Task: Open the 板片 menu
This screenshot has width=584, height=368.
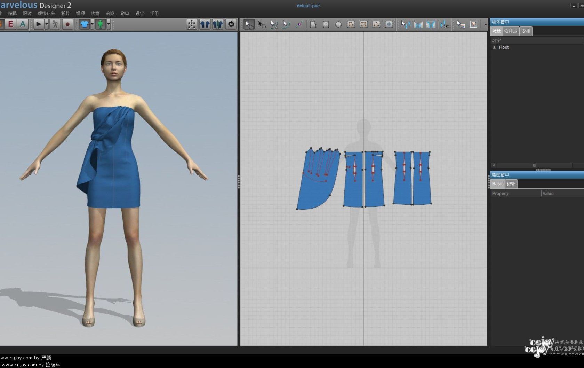Action: 65,13
